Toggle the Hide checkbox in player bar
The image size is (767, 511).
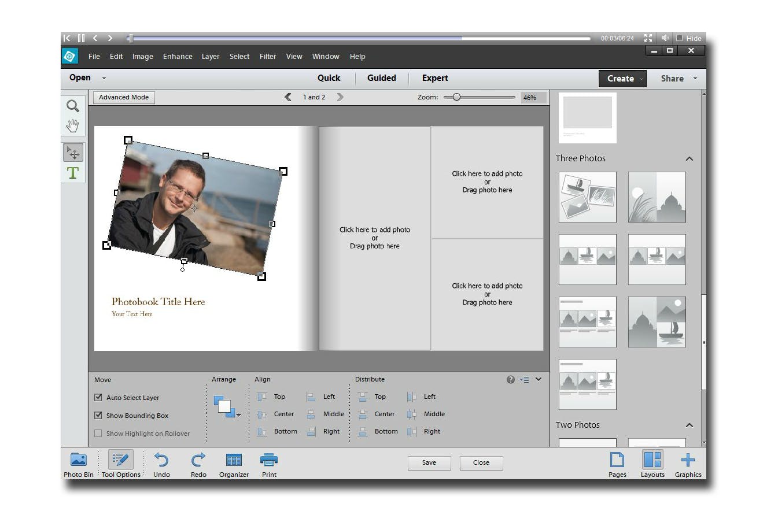point(680,38)
